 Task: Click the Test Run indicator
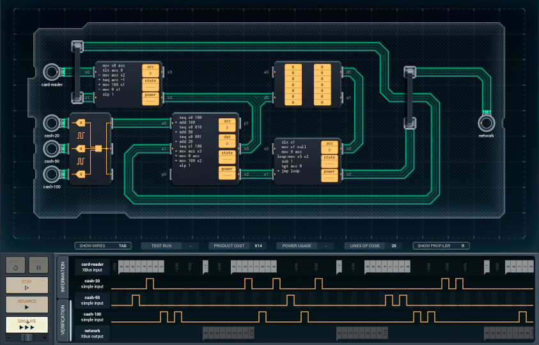click(170, 246)
